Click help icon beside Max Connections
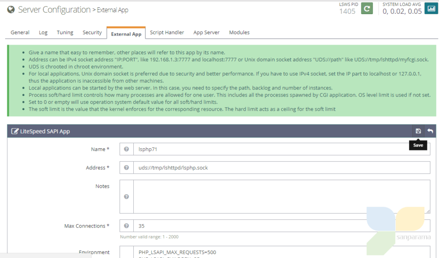Screen dimensions: 439x258 [x=126, y=226]
